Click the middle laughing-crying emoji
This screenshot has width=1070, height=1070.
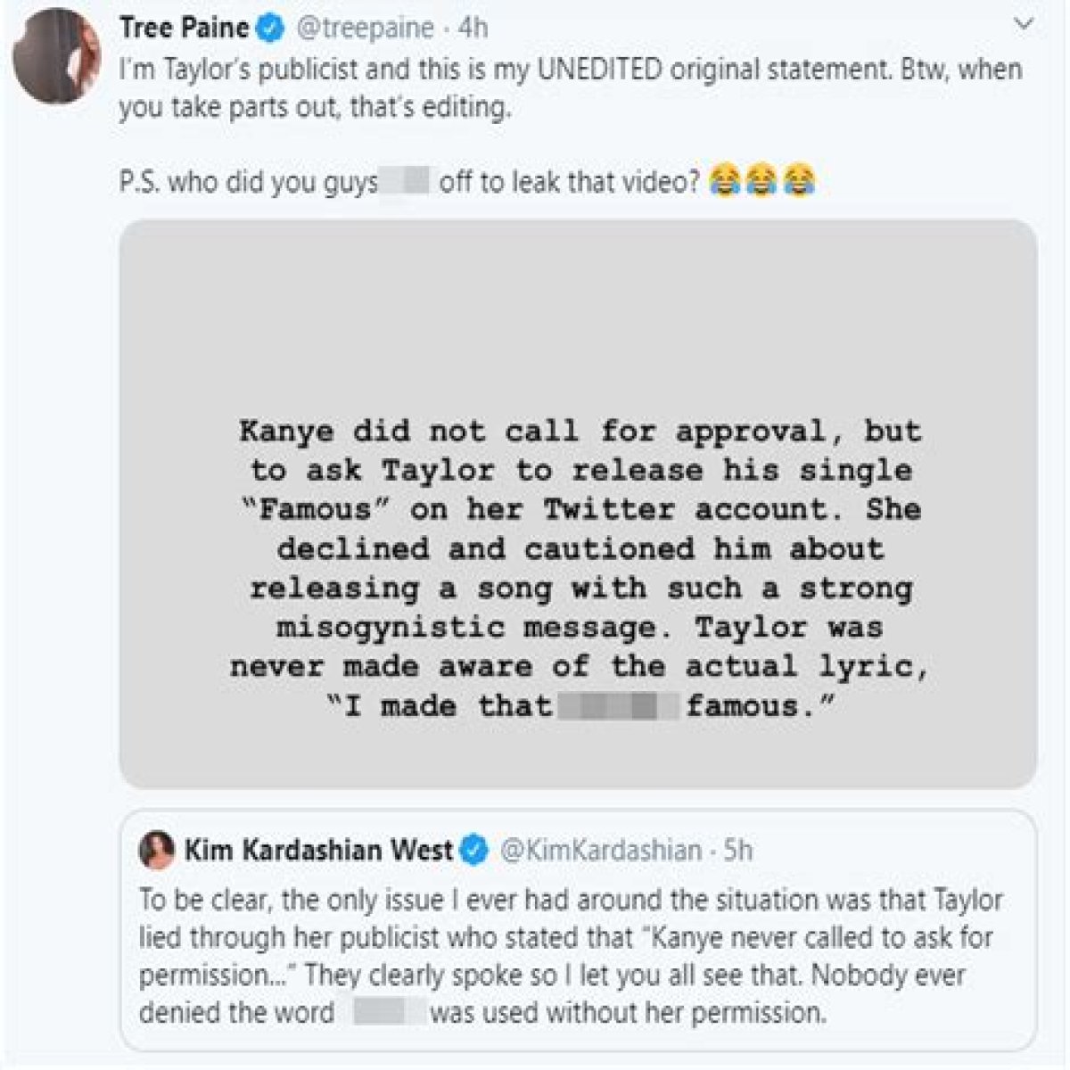[x=761, y=181]
